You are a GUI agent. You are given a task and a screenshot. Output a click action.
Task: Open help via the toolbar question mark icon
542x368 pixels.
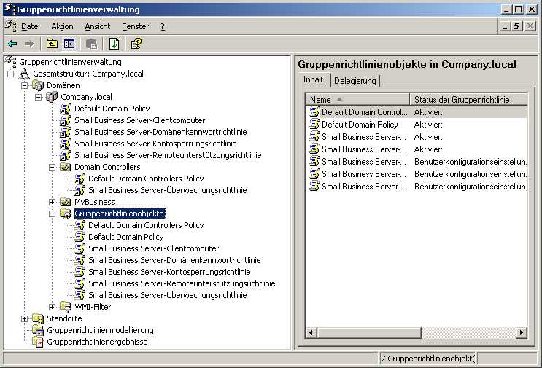(x=136, y=44)
